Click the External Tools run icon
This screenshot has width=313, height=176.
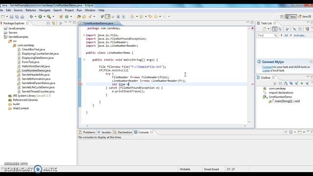coord(49,17)
